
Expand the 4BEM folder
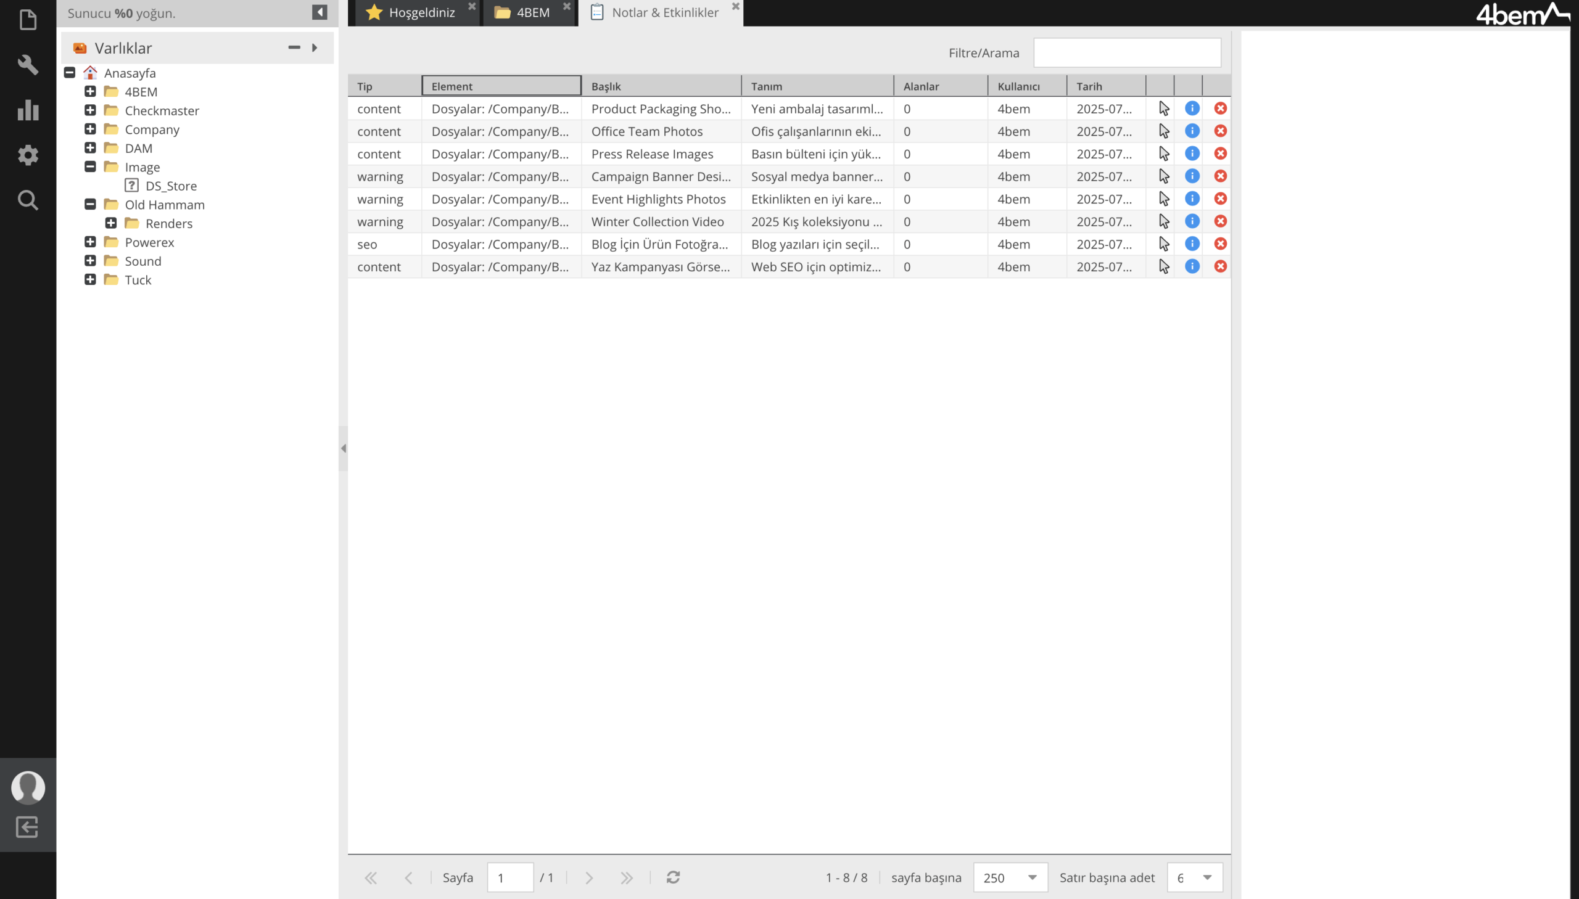pos(90,91)
